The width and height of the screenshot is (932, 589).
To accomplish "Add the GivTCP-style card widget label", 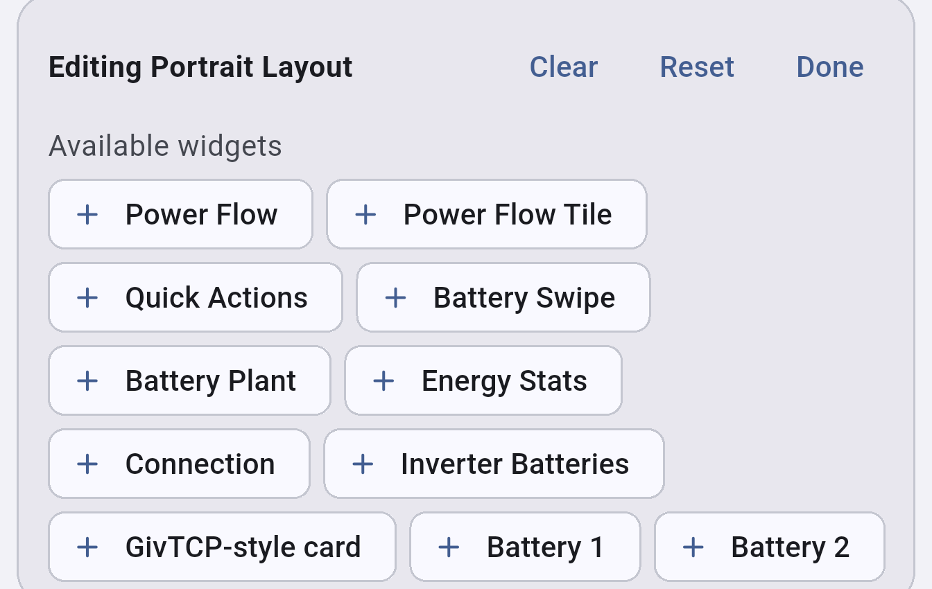I will [243, 547].
